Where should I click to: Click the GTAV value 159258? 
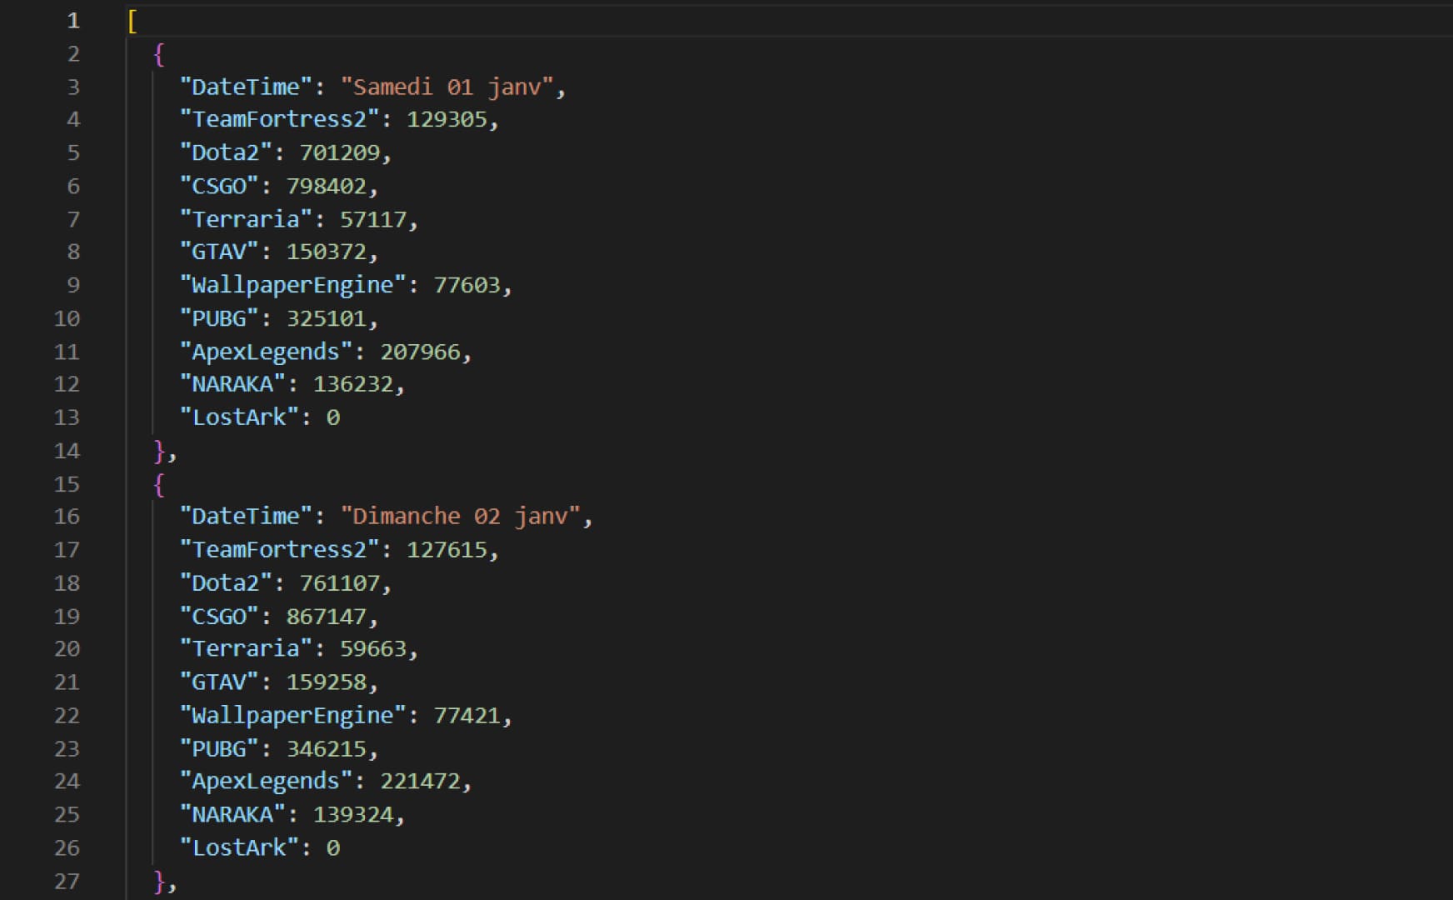[327, 682]
